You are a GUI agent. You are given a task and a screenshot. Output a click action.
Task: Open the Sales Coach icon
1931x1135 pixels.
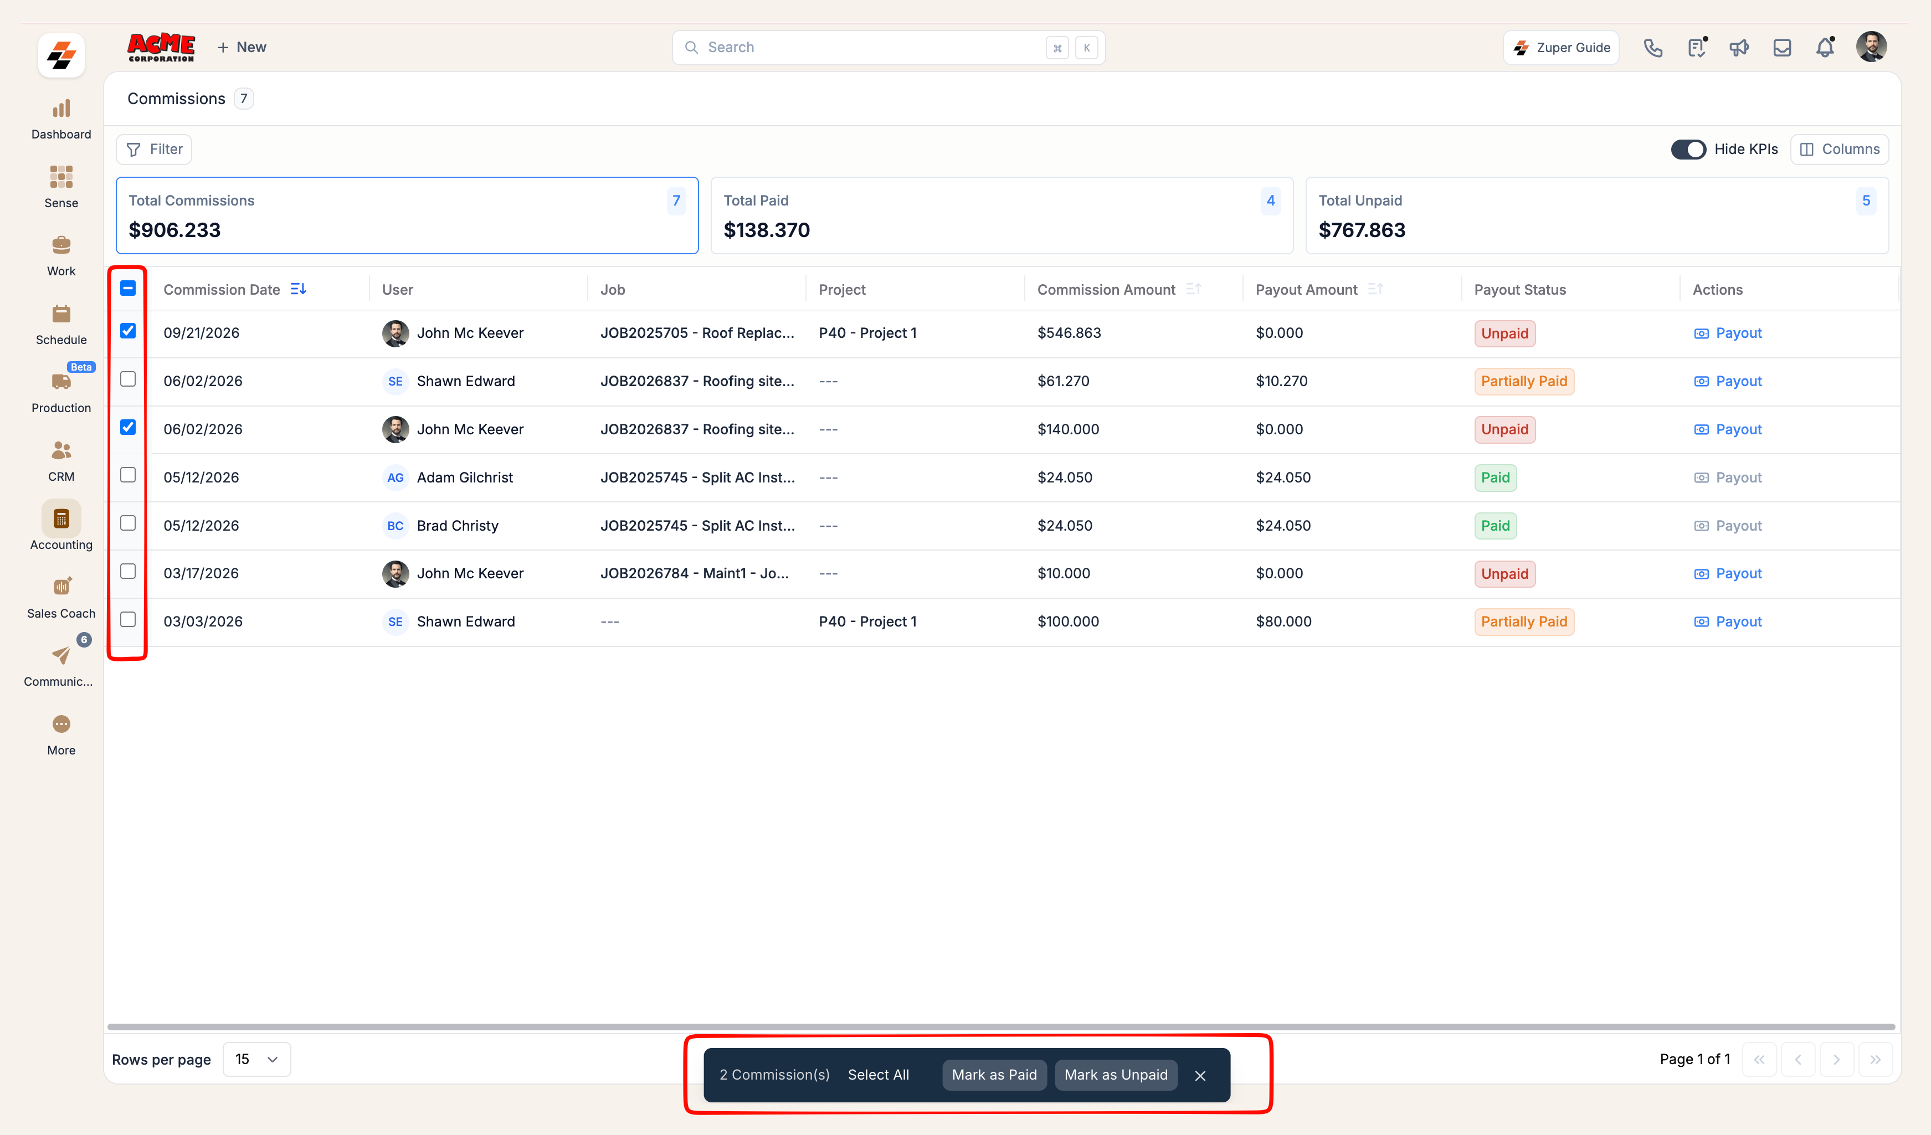point(61,586)
